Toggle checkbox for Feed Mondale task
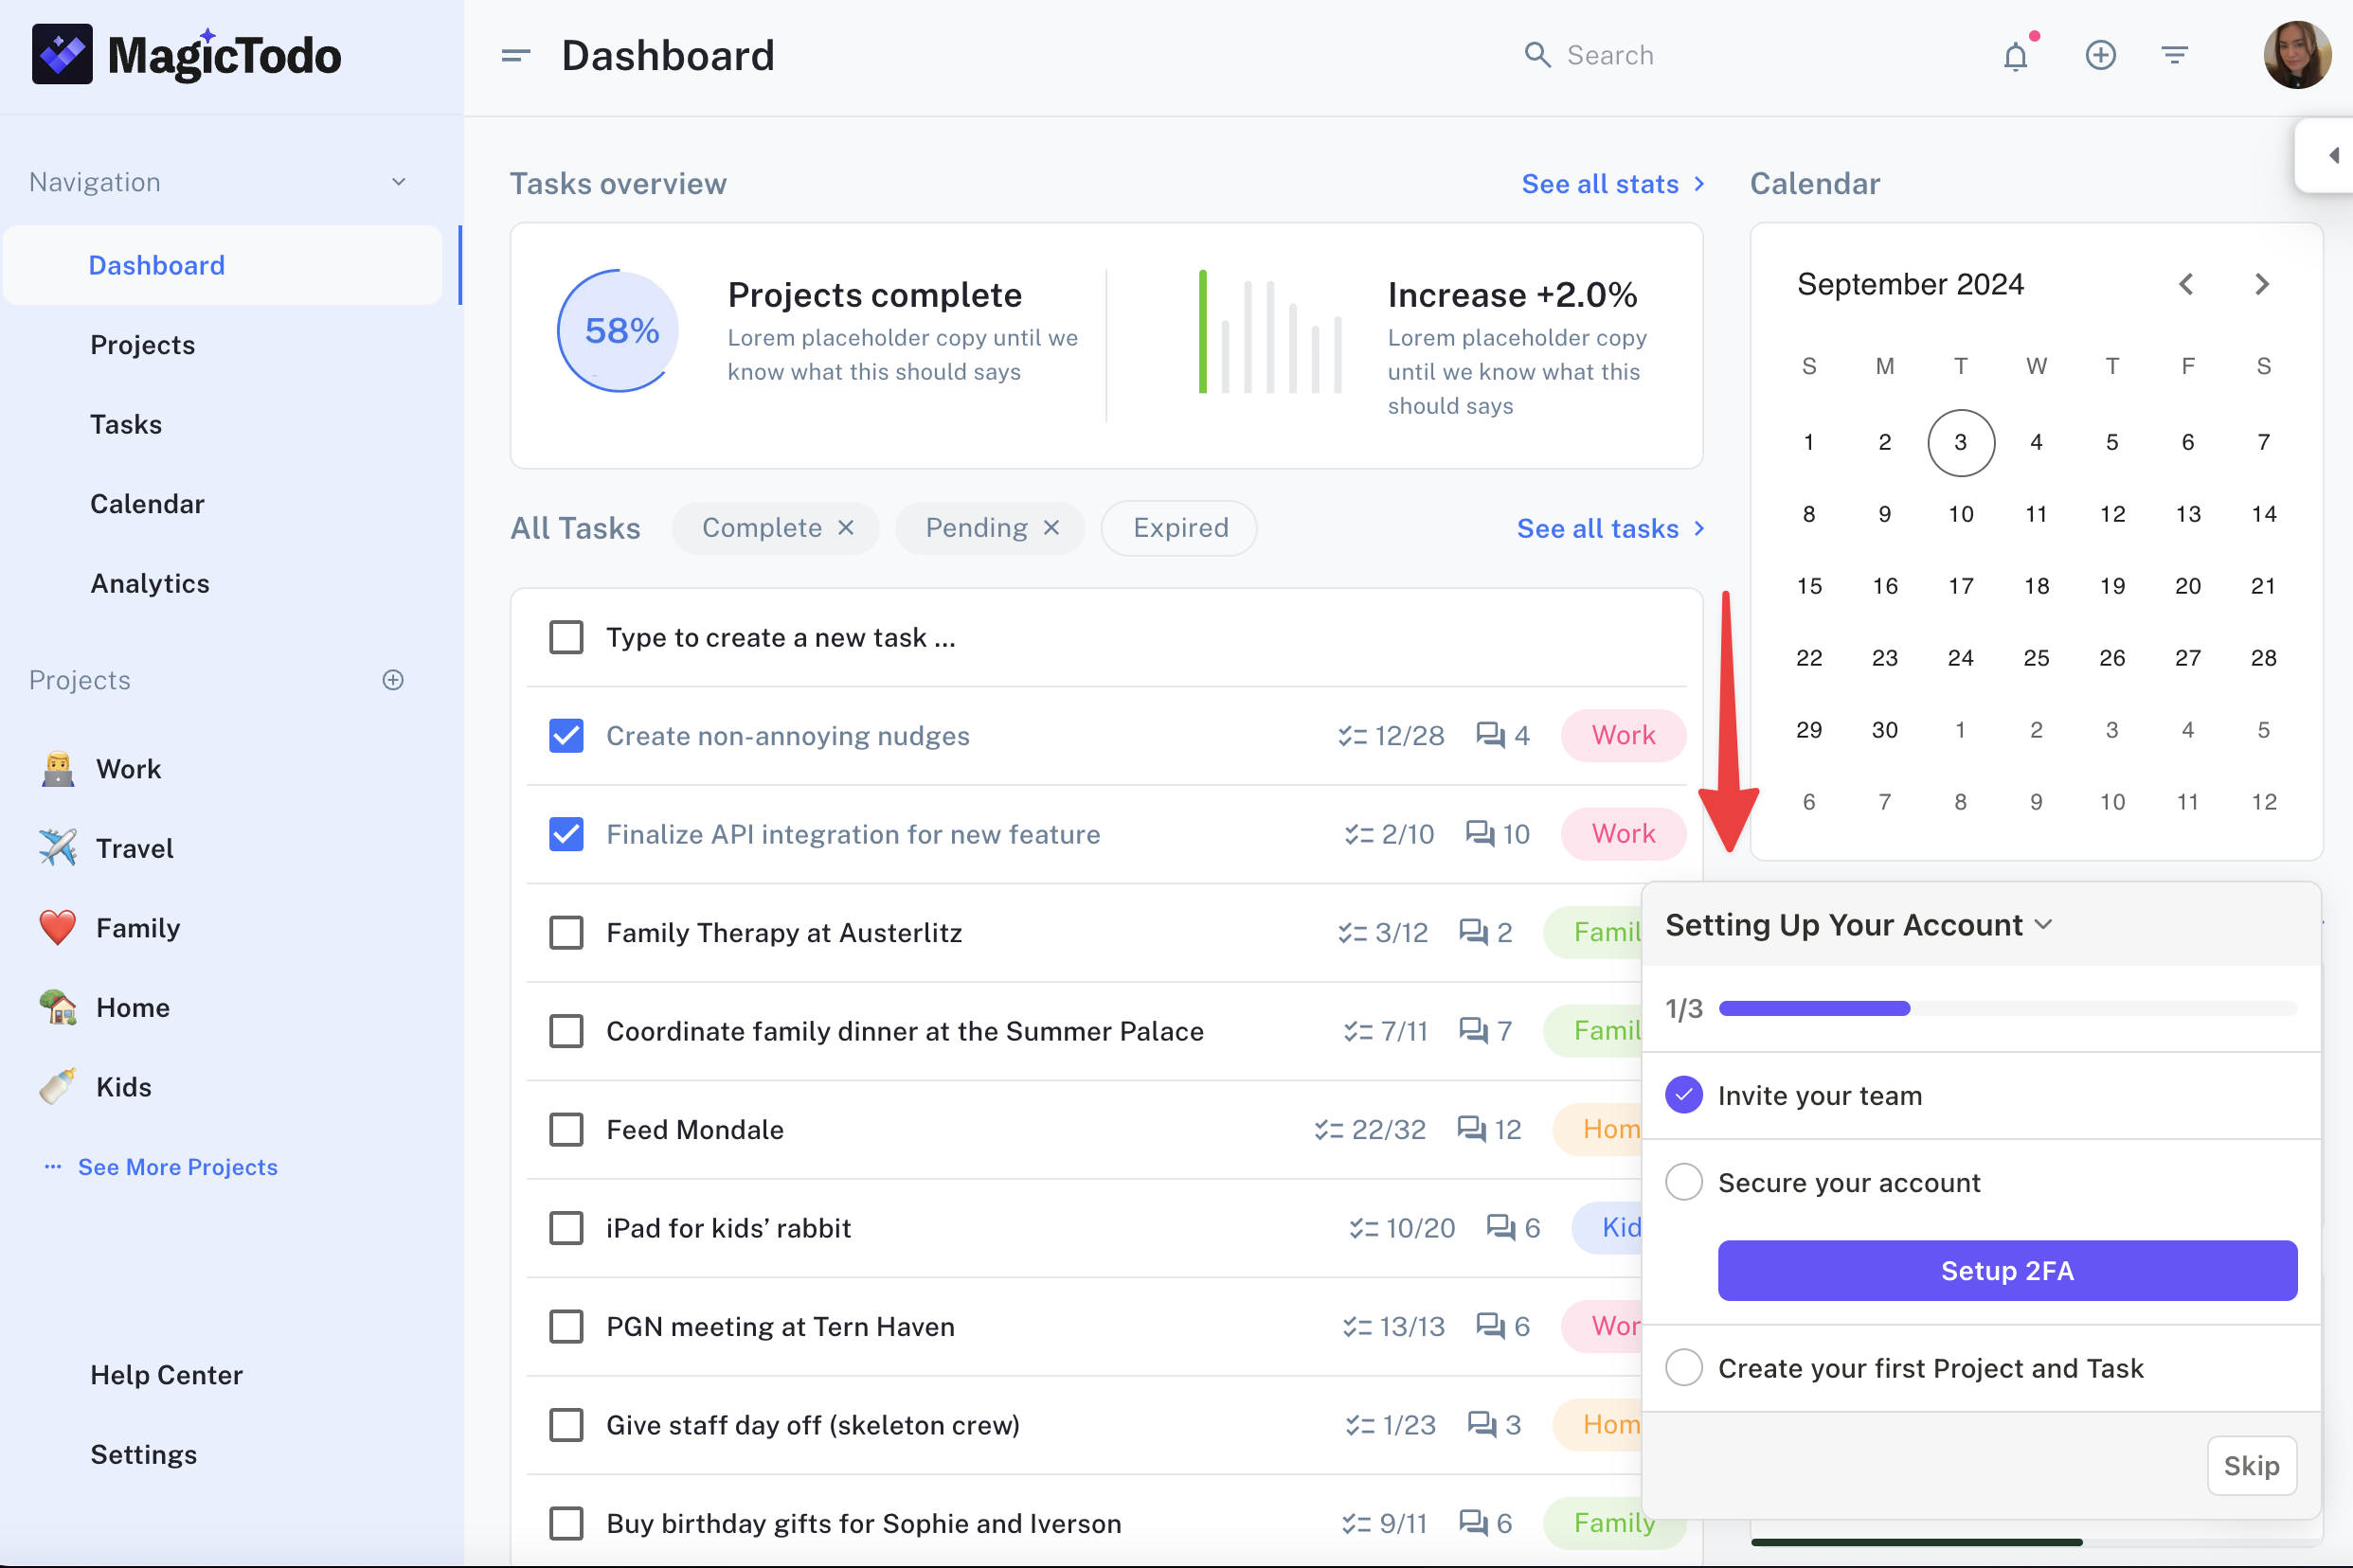This screenshot has width=2353, height=1568. point(566,1129)
